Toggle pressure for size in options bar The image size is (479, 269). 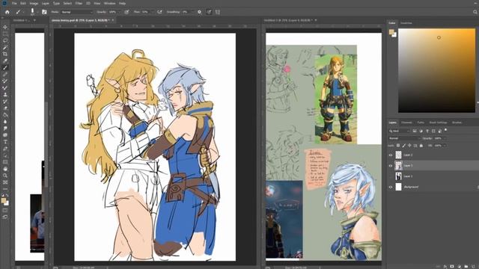209,12
